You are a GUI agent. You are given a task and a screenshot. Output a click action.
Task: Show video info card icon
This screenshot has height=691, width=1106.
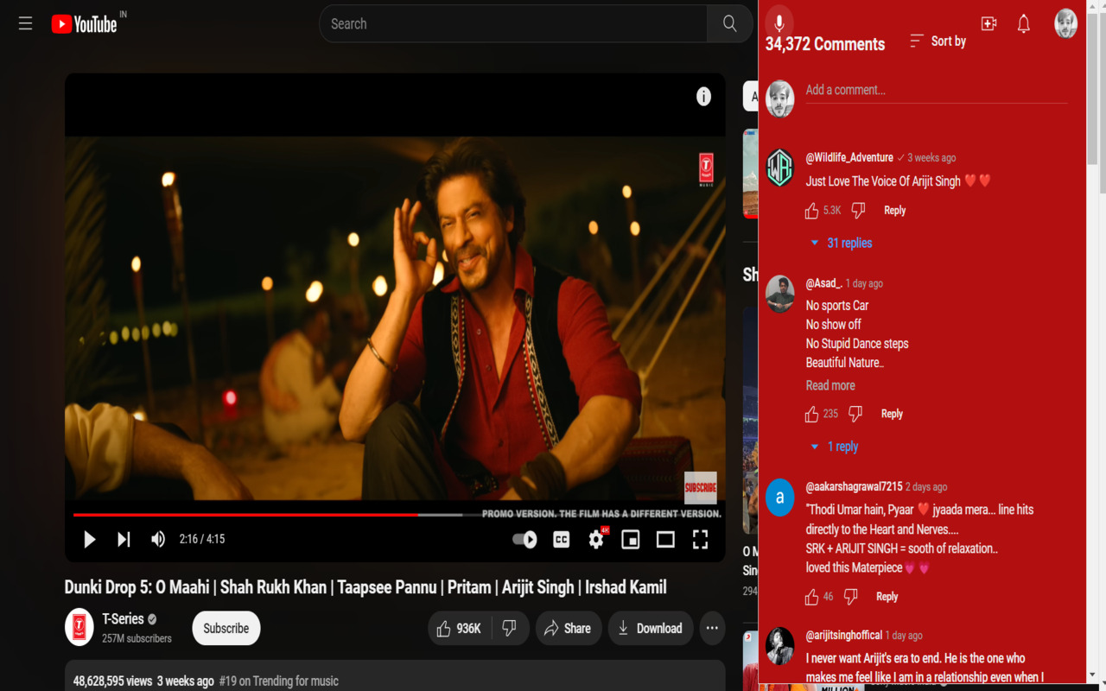tap(703, 97)
